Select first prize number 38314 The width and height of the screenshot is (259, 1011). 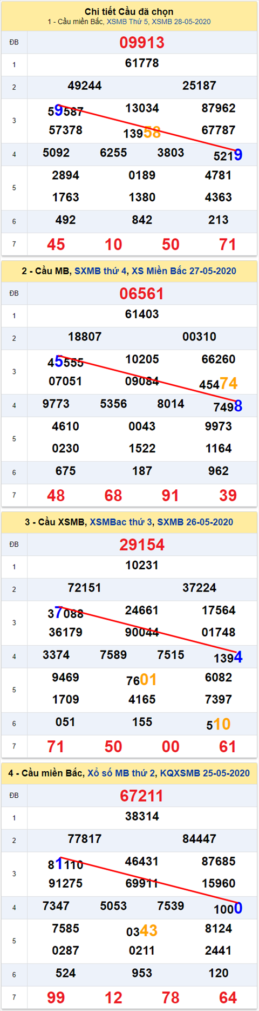[142, 817]
